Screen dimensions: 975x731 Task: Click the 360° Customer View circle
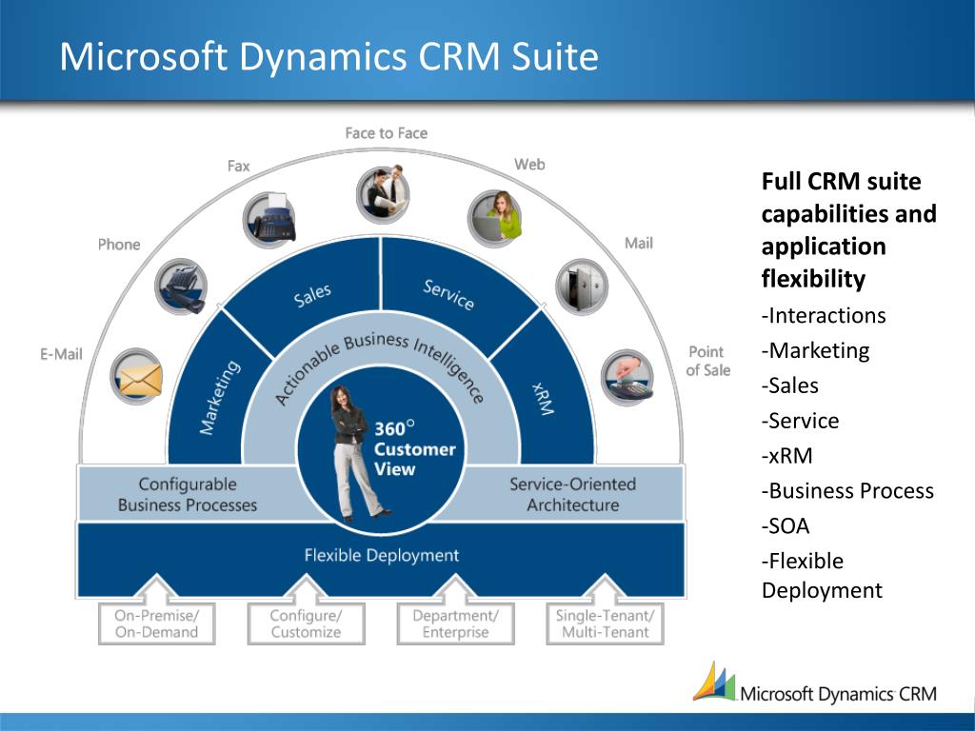(x=381, y=449)
